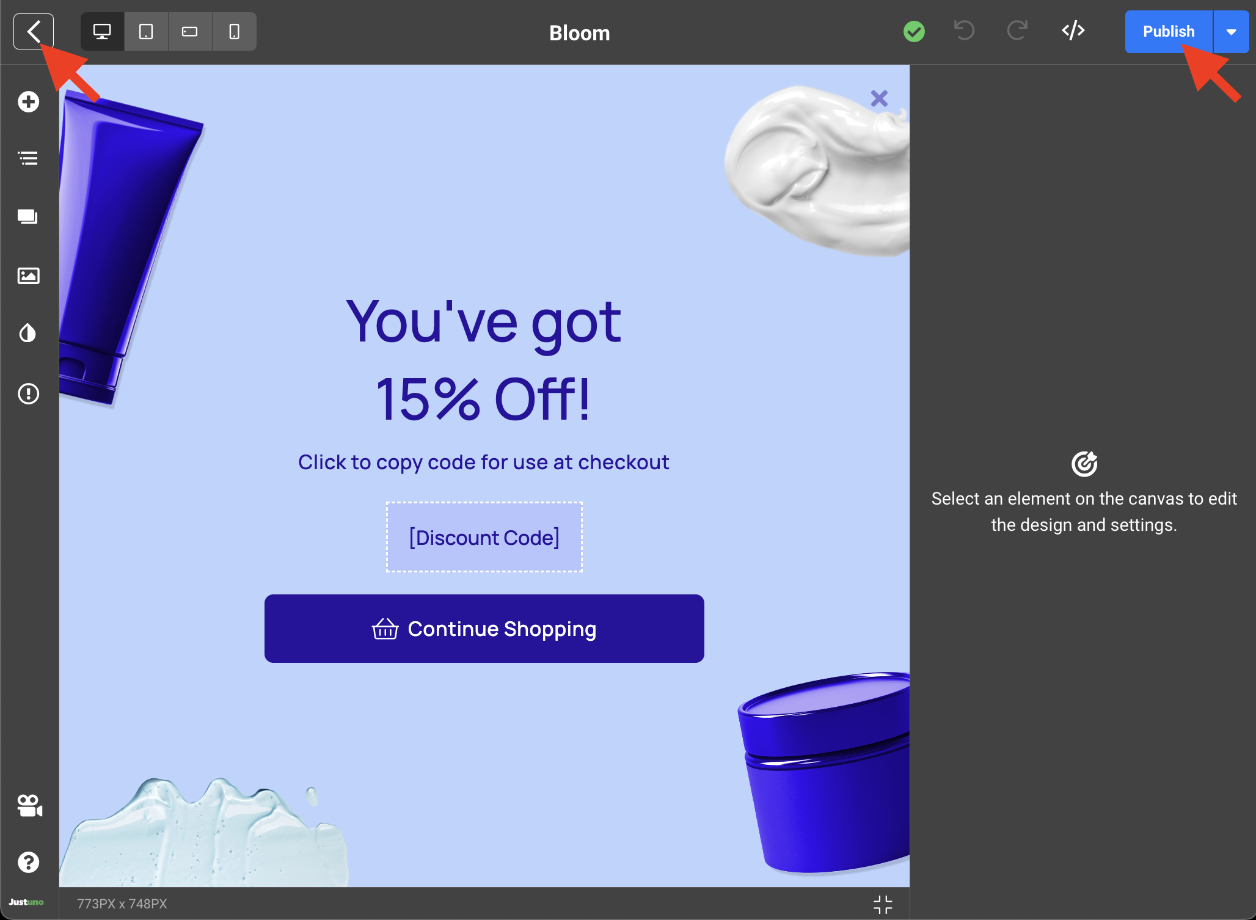This screenshot has width=1256, height=920.
Task: Switch to mobile phone preview
Action: pos(234,31)
